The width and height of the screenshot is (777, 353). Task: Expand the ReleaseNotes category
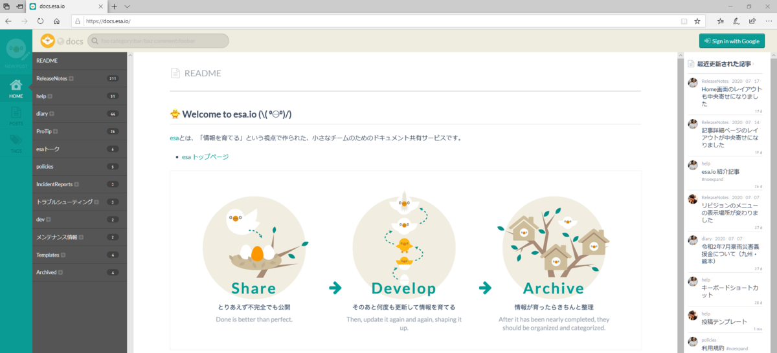coord(71,78)
